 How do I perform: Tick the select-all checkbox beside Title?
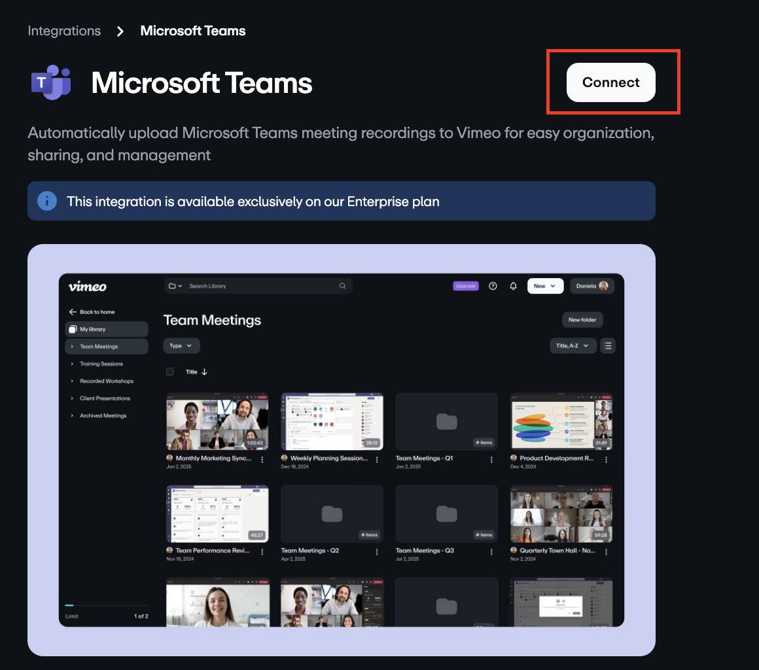pos(170,372)
